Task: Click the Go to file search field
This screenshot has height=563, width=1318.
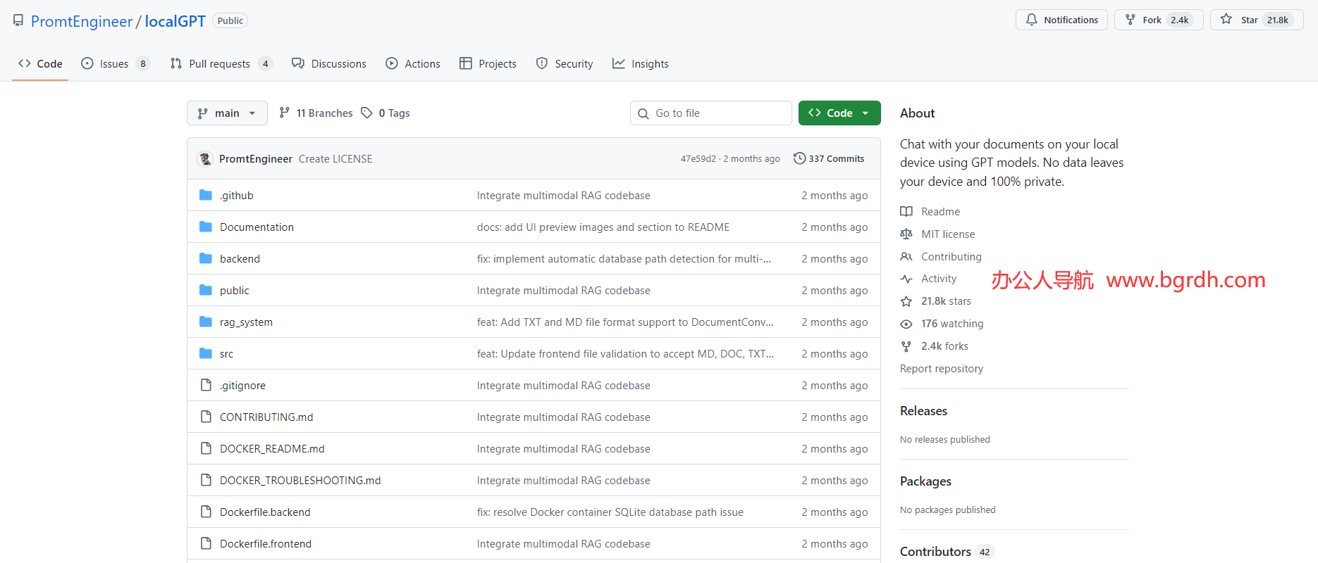Action: click(x=710, y=113)
